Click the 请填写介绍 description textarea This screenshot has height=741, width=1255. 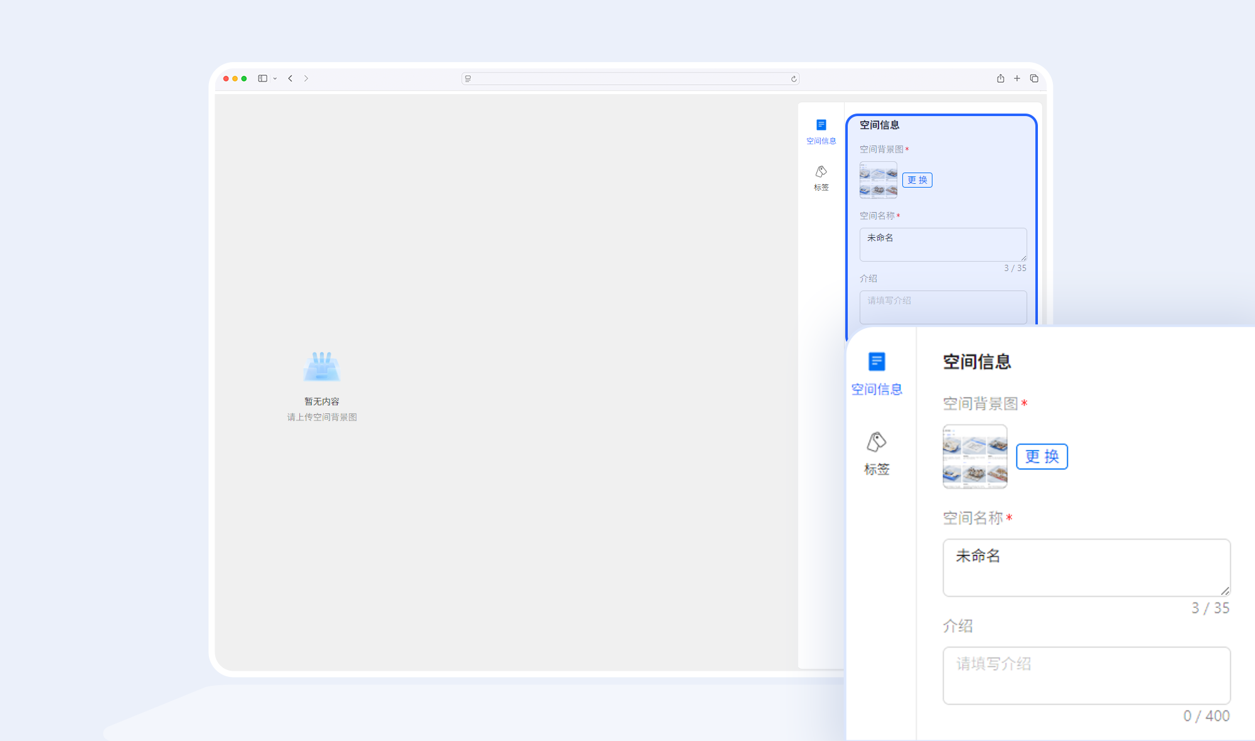943,307
